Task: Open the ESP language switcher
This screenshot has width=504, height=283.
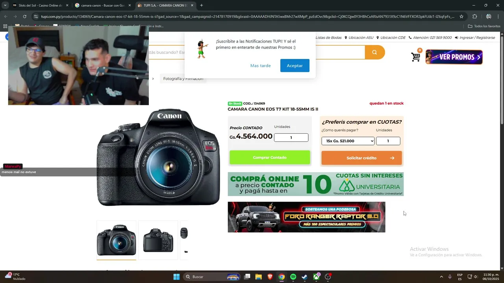Action: coord(460,277)
